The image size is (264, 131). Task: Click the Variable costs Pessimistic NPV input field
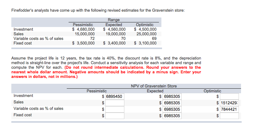pos(115,109)
